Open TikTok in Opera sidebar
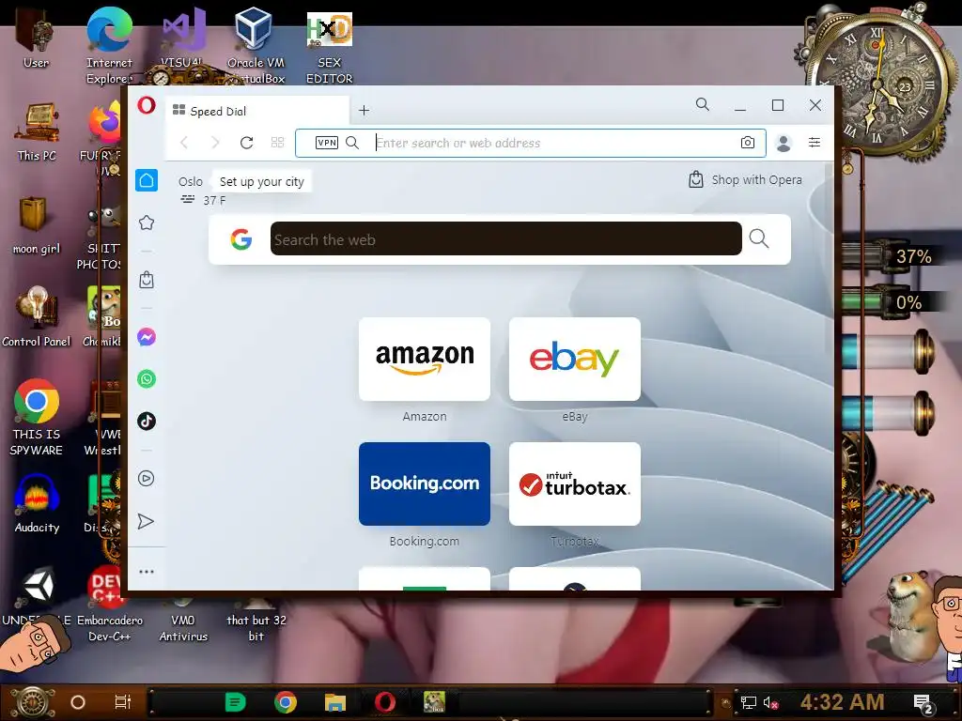This screenshot has height=721, width=962. pos(146,421)
